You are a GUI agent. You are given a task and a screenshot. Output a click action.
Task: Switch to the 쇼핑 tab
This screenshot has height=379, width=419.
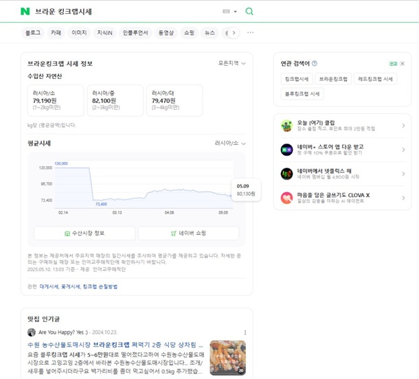coord(189,33)
